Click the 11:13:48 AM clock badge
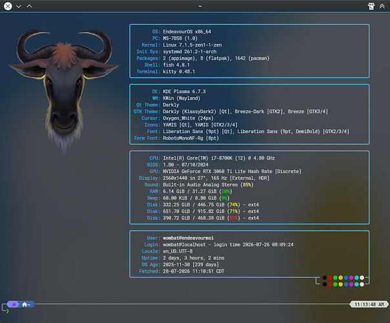Image resolution: width=390 pixels, height=323 pixels. (369, 304)
